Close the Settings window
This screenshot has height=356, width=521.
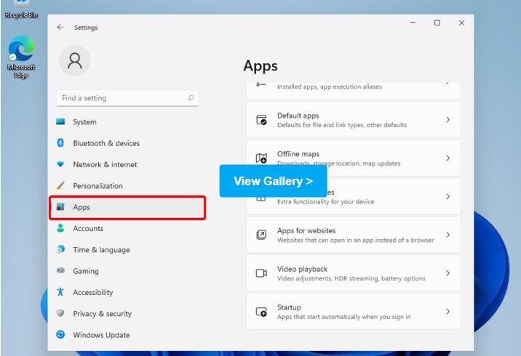pos(461,23)
